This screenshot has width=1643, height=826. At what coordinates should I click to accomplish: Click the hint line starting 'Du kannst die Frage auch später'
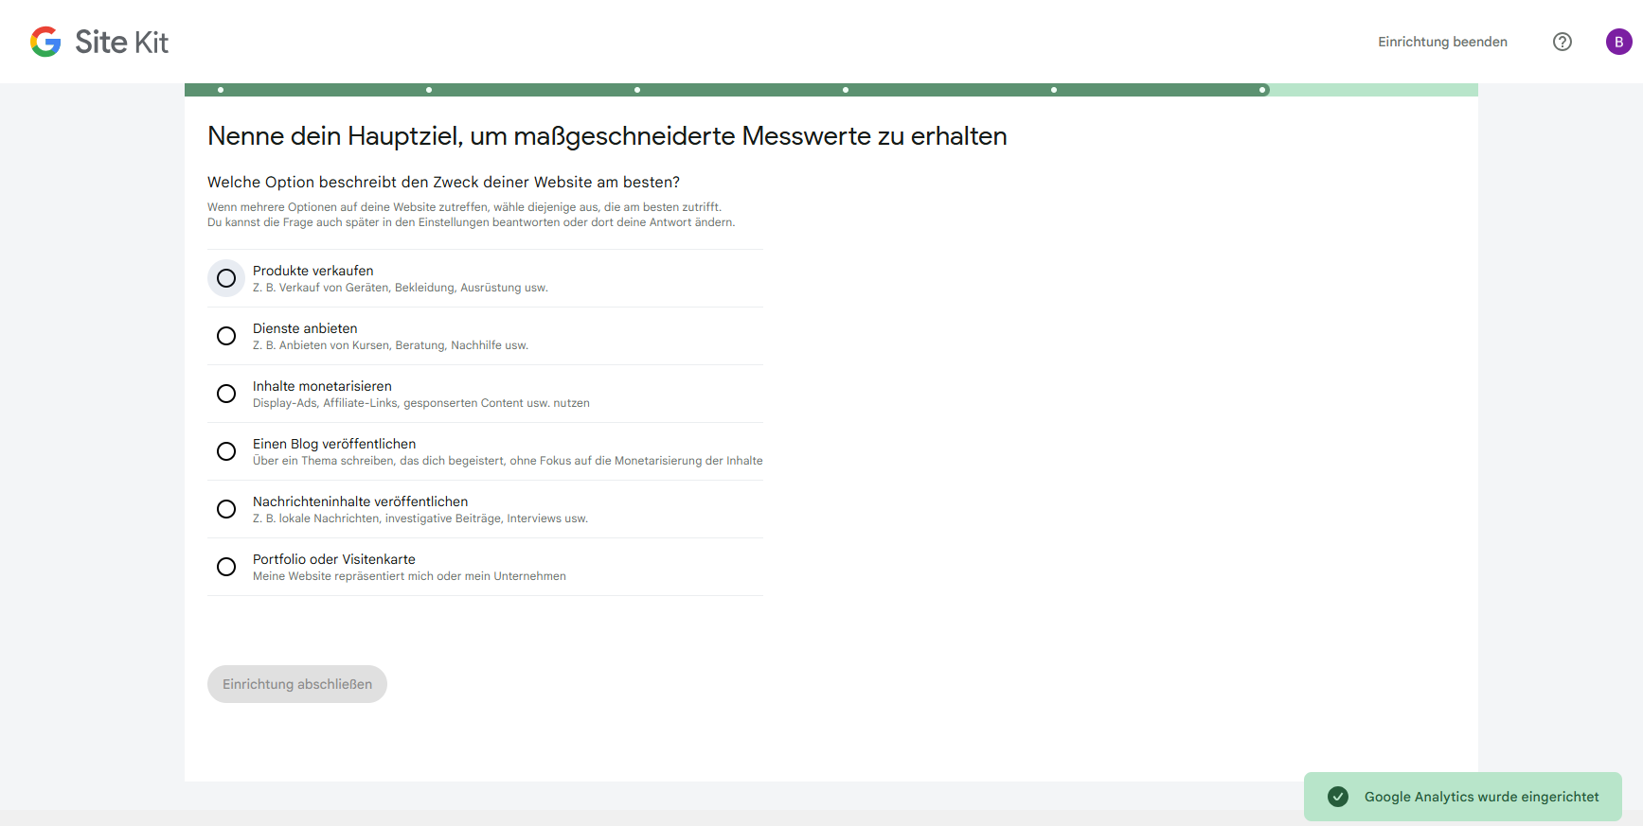click(x=471, y=222)
